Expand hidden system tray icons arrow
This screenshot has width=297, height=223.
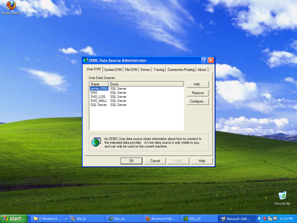click(x=260, y=219)
